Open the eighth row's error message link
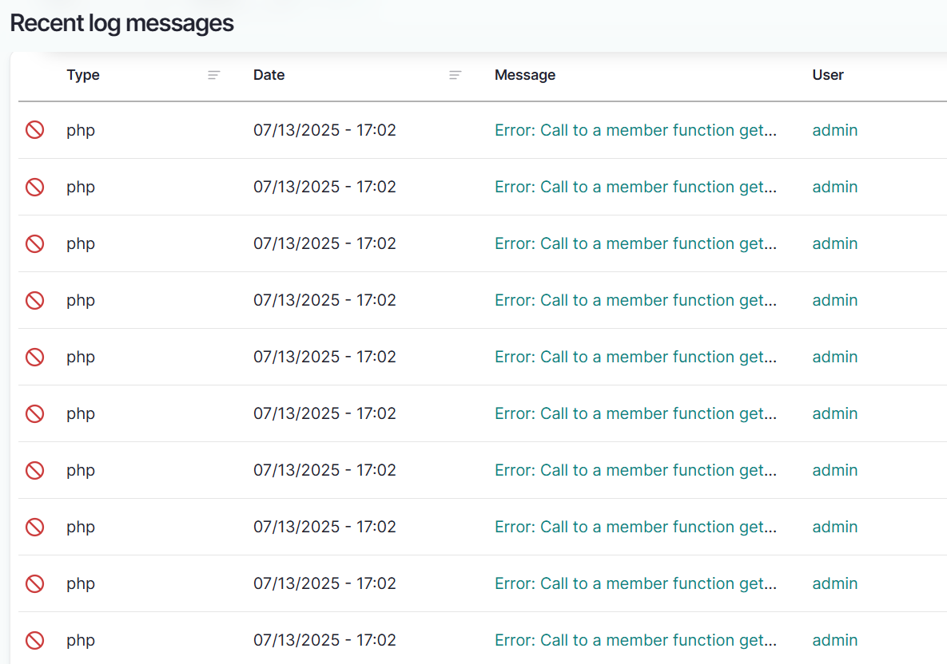The width and height of the screenshot is (947, 664). coord(635,527)
